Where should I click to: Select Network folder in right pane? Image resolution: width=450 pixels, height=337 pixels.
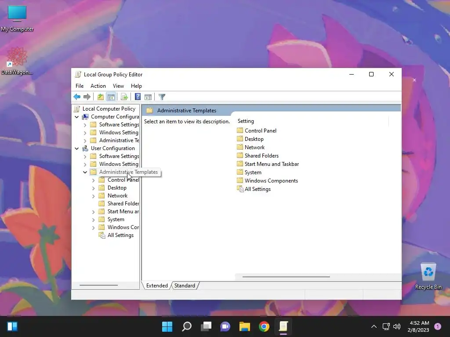pyautogui.click(x=251, y=147)
